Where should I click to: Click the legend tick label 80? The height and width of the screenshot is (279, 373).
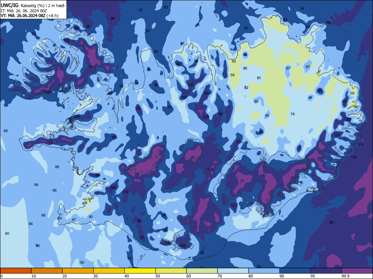tap(251, 276)
